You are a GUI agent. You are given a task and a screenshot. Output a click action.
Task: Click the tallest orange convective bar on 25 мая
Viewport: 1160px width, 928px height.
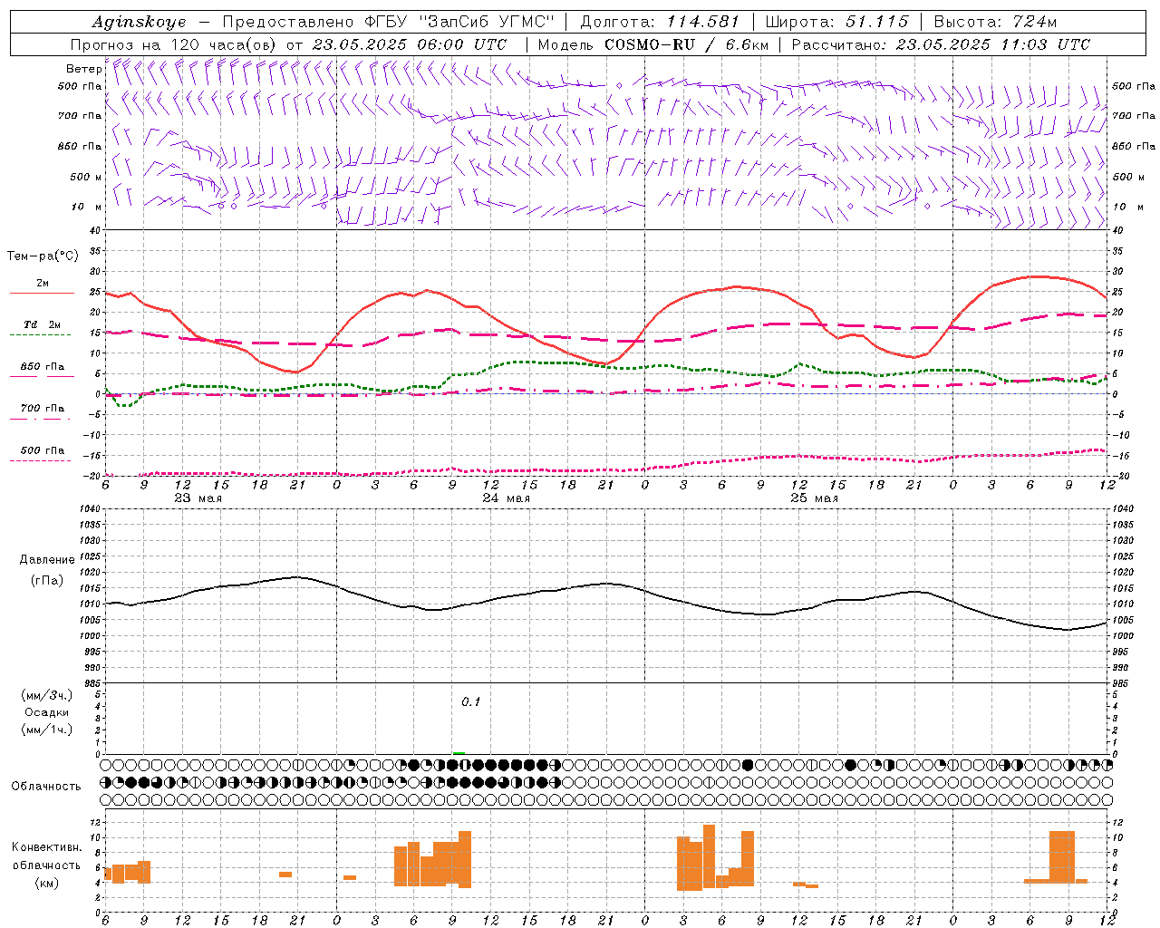(x=709, y=857)
